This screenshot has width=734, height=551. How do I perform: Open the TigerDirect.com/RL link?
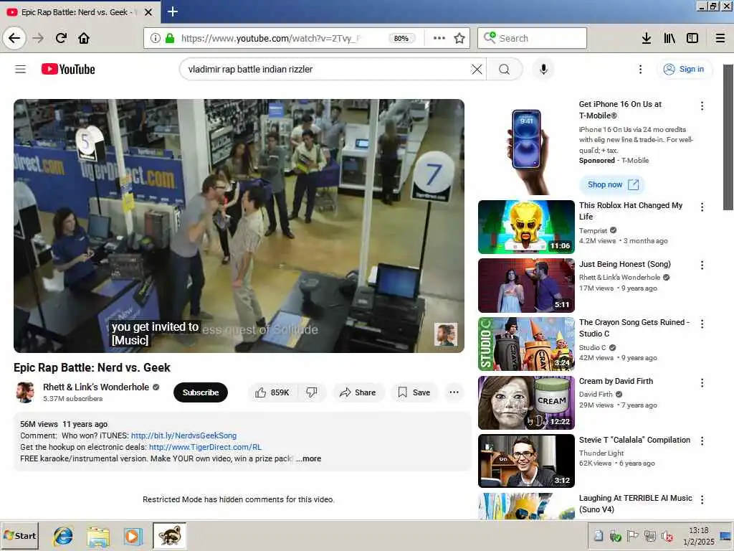pyautogui.click(x=205, y=447)
